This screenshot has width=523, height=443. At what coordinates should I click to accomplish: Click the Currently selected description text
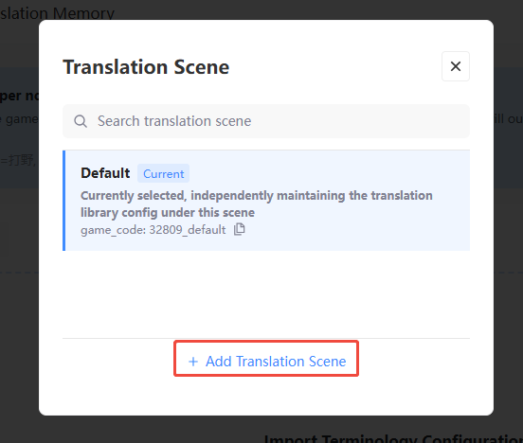tap(256, 204)
